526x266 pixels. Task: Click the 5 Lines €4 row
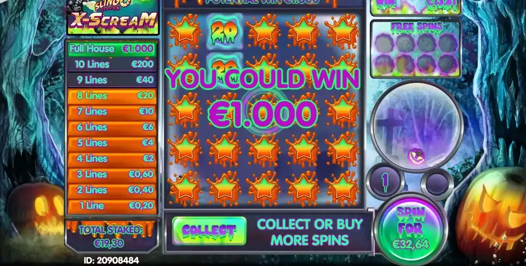pos(112,143)
